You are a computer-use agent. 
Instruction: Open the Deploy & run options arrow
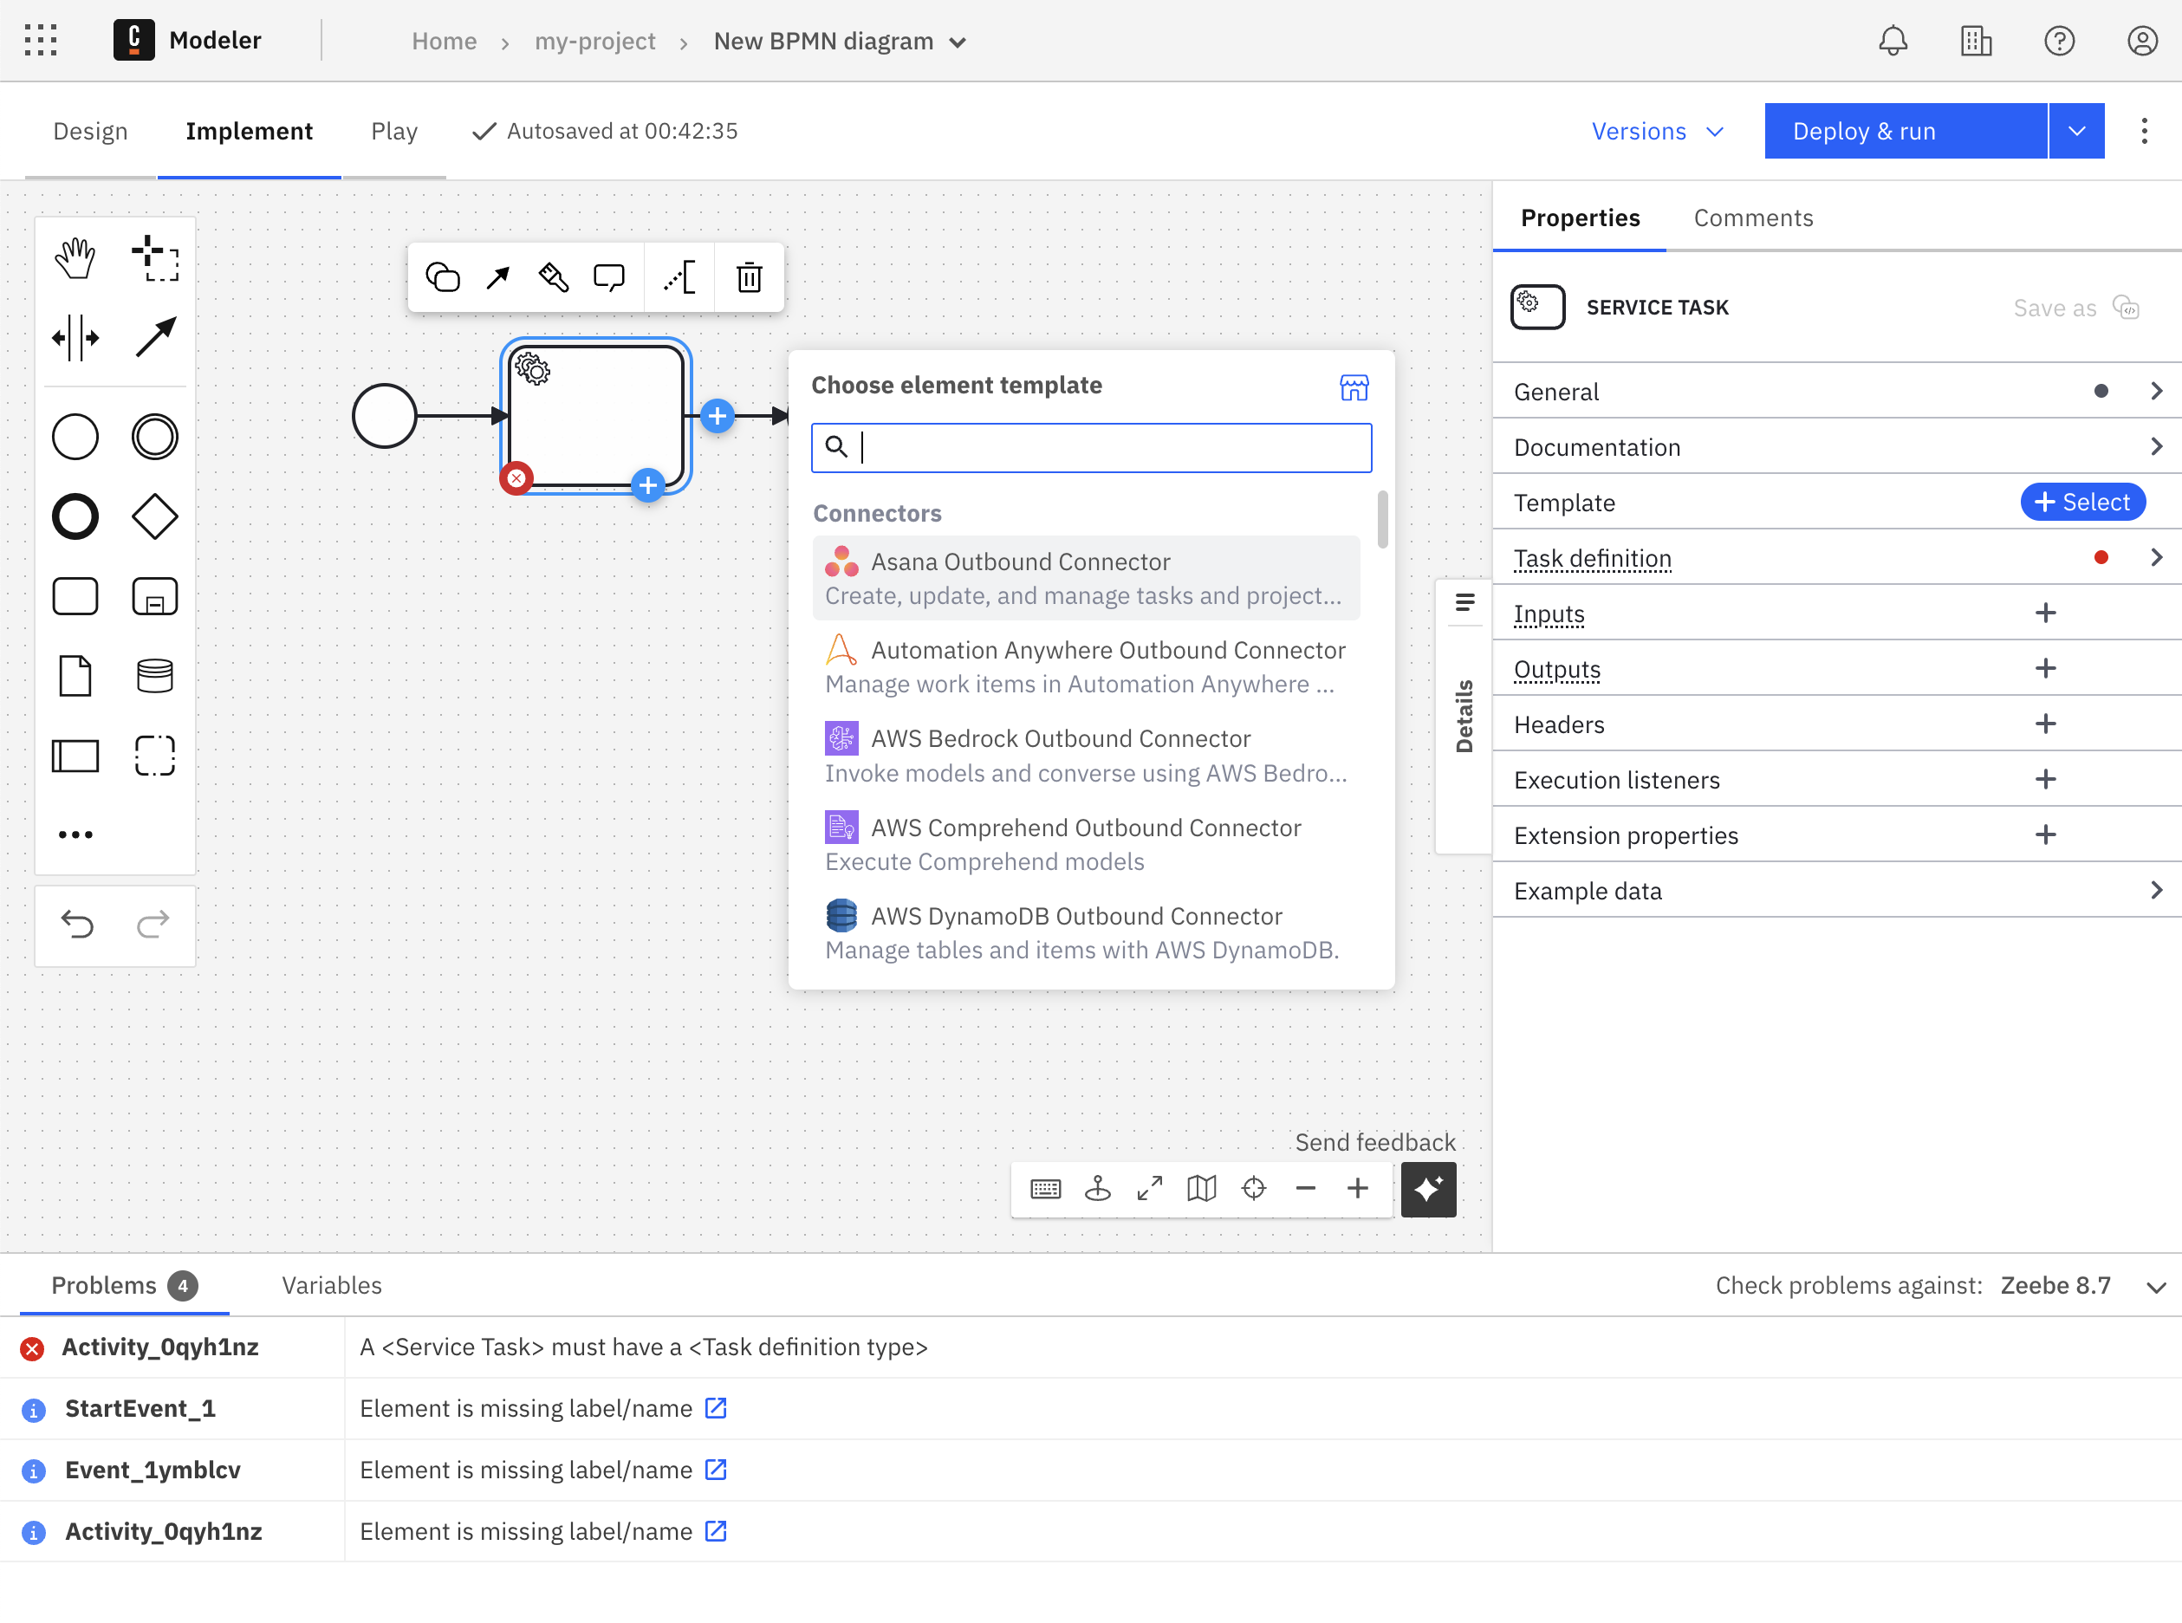coord(2076,131)
